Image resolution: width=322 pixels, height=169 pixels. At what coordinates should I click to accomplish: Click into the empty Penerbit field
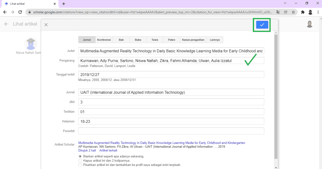(x=171, y=131)
